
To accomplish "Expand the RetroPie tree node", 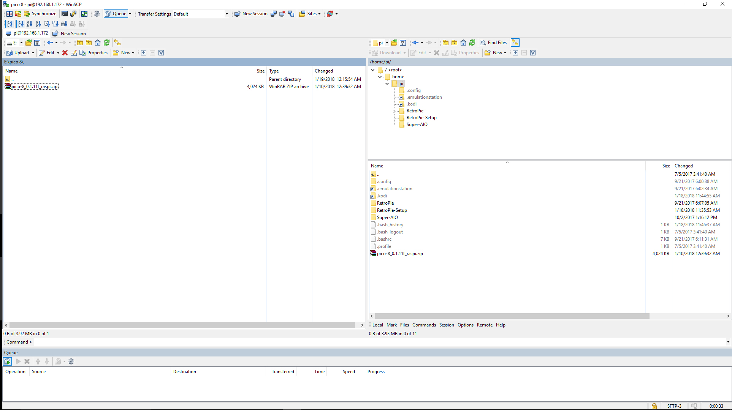I will [x=394, y=111].
